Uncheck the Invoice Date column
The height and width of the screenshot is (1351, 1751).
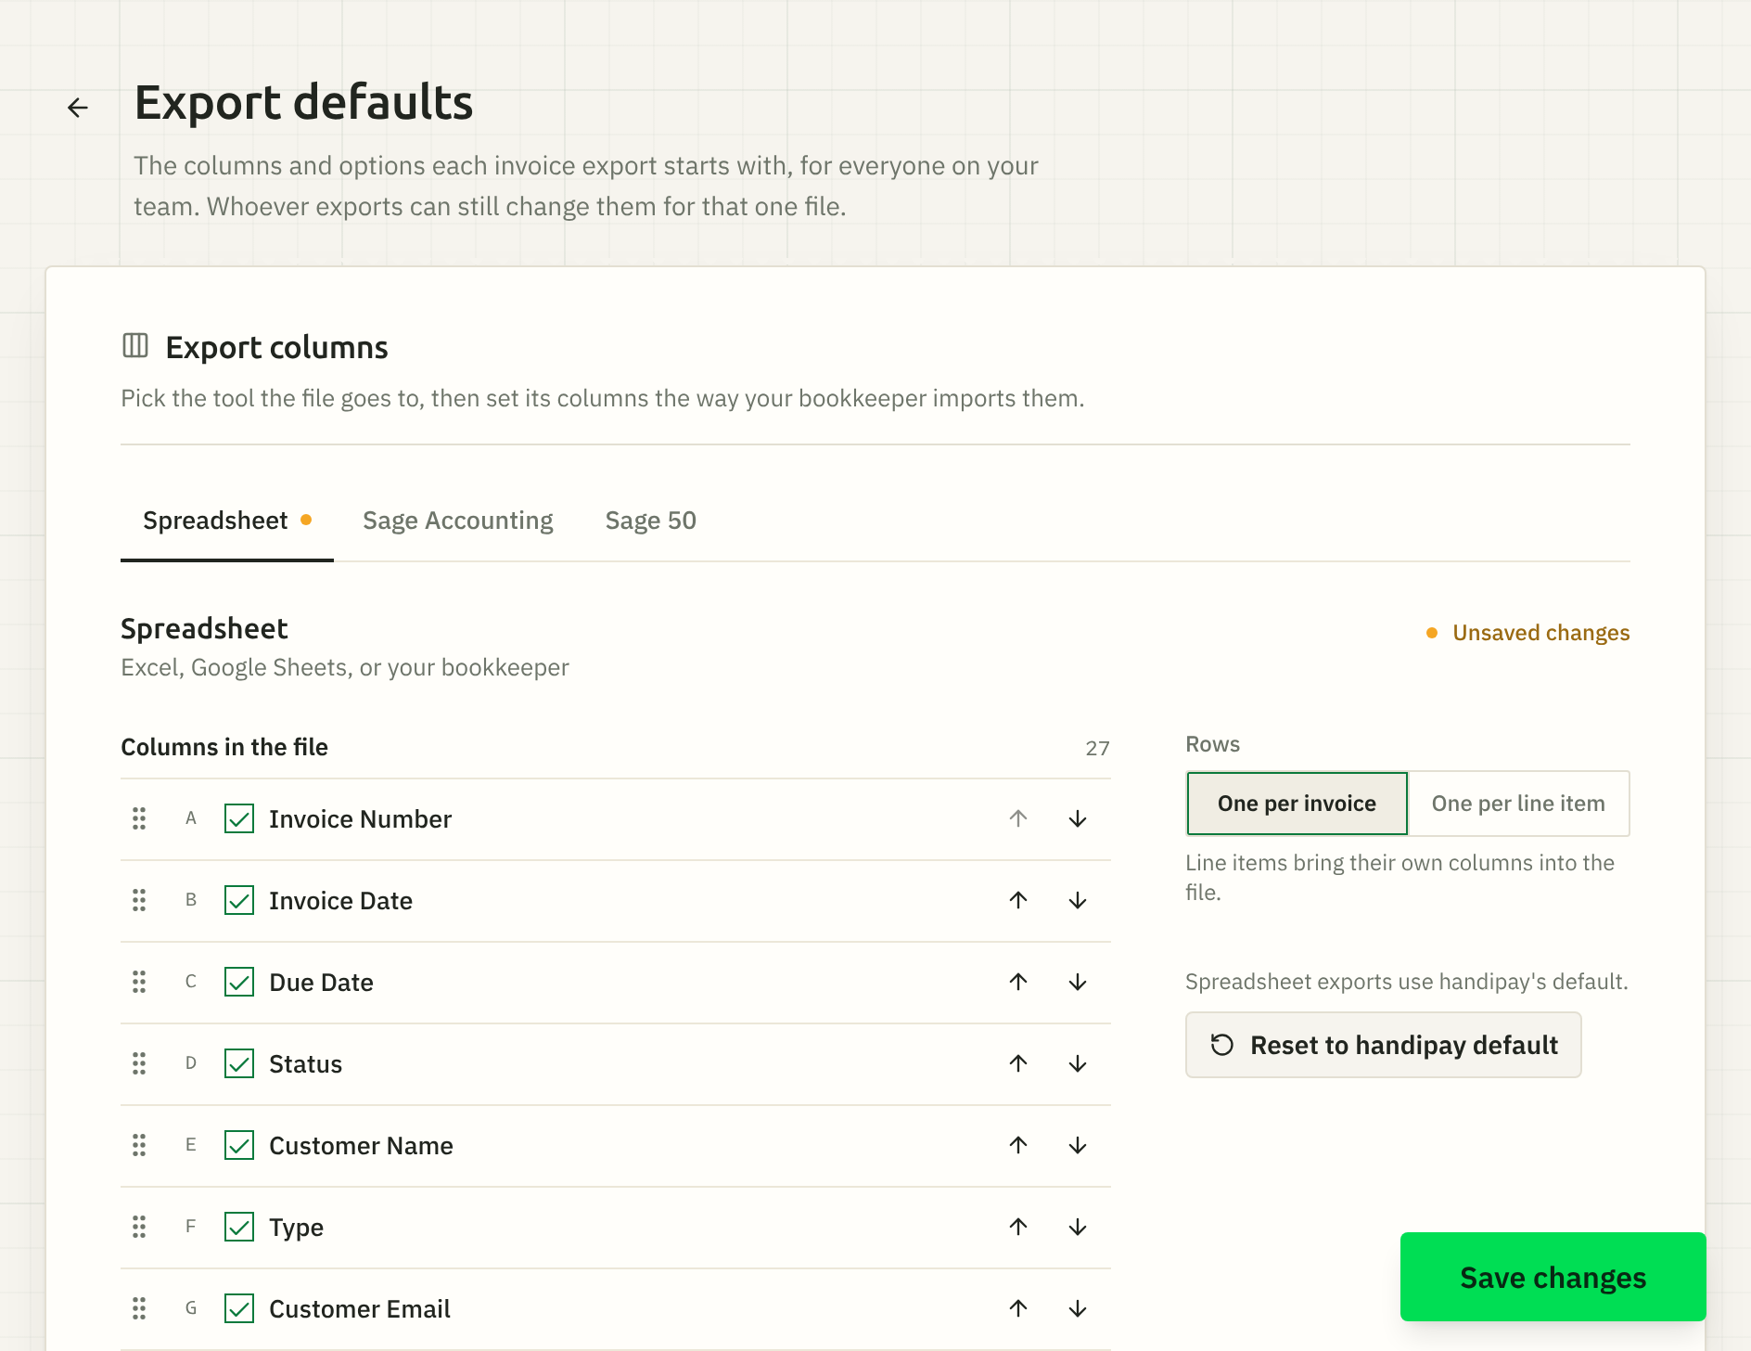(x=239, y=900)
